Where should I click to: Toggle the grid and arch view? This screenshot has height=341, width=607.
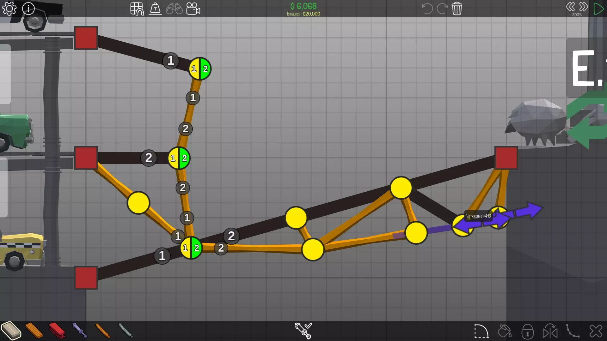click(137, 9)
